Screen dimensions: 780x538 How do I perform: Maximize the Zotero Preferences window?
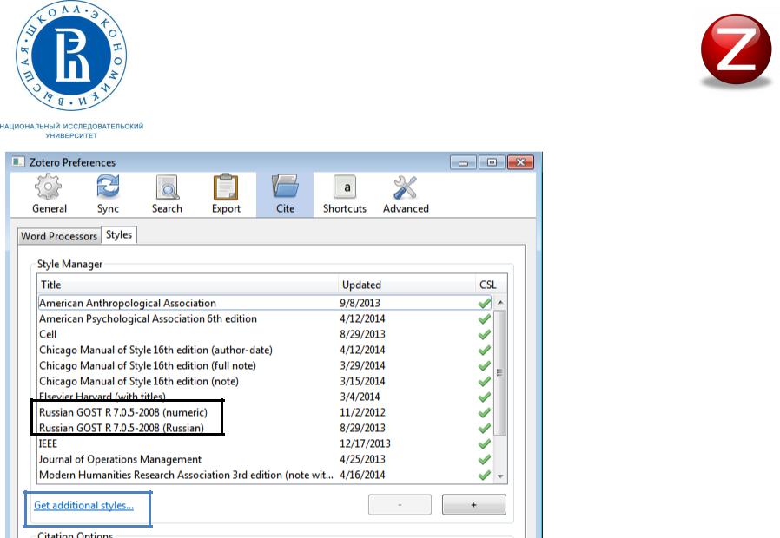[492, 162]
